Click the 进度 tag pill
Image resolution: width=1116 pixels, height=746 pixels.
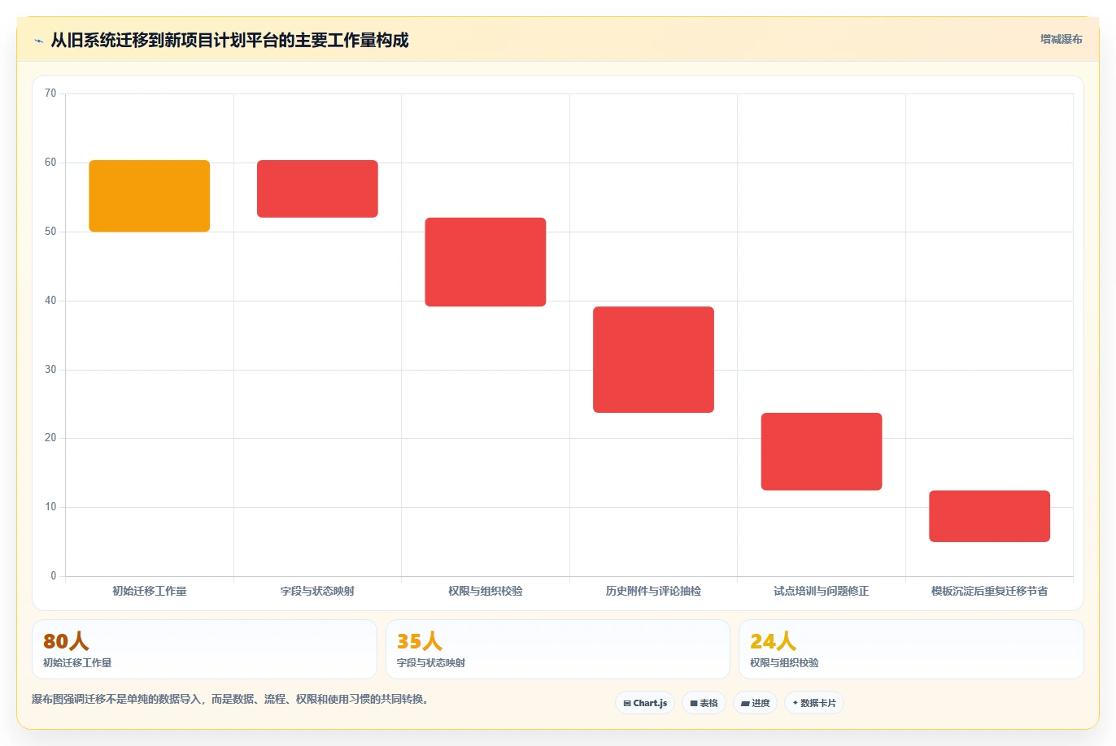[x=756, y=703]
